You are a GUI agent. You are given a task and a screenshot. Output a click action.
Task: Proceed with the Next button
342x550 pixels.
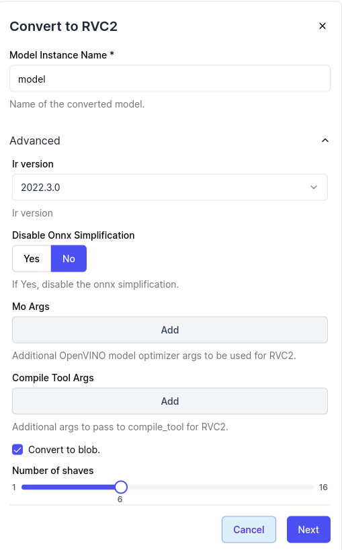pos(308,530)
